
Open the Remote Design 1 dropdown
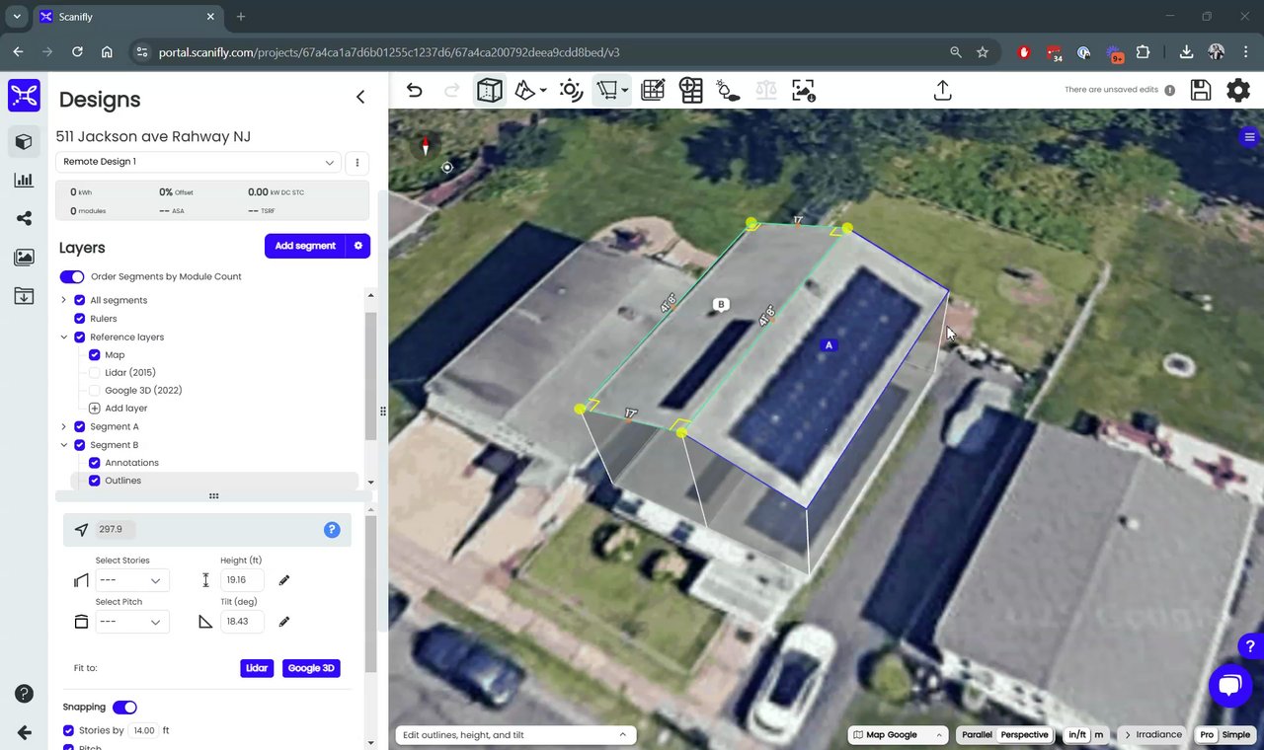[x=198, y=162]
